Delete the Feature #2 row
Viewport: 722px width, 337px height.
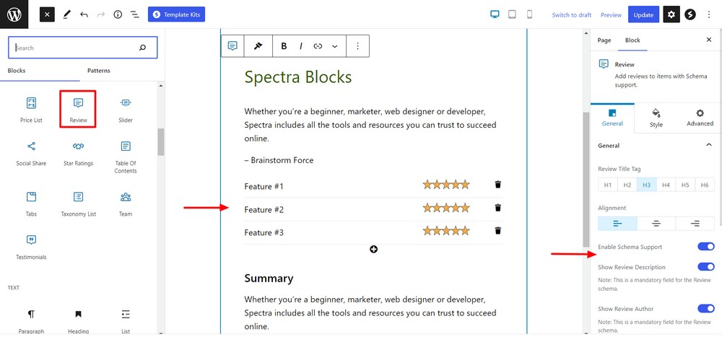click(x=497, y=208)
